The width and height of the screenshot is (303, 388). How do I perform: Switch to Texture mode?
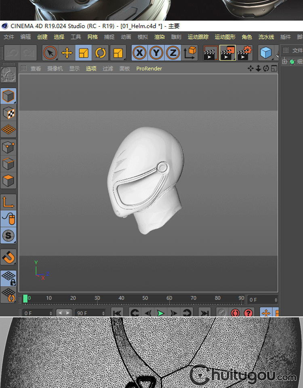(8, 113)
